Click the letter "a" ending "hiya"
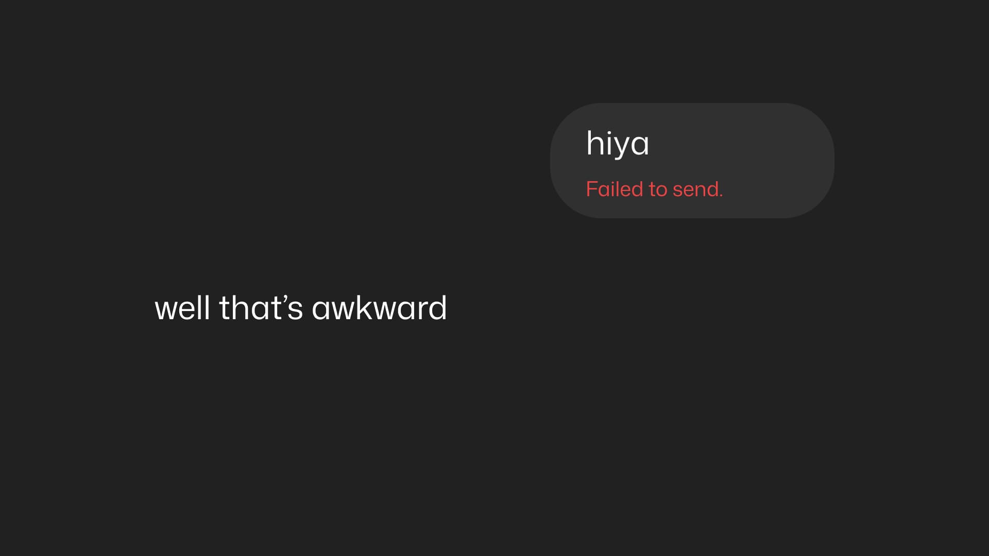 640,145
